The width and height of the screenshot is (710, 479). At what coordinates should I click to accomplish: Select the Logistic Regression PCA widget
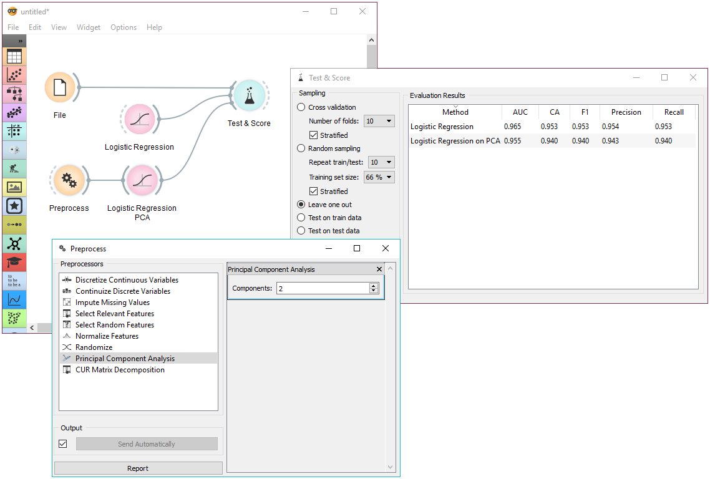[142, 180]
